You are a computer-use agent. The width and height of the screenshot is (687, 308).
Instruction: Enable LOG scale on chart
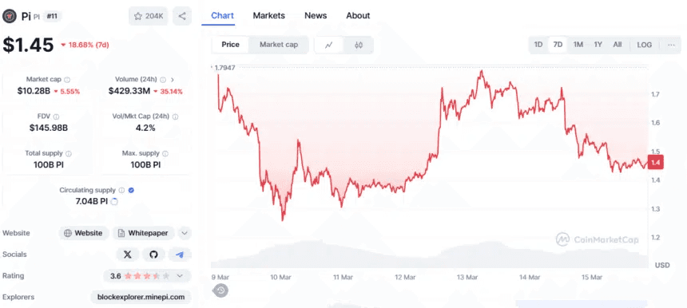click(x=644, y=45)
